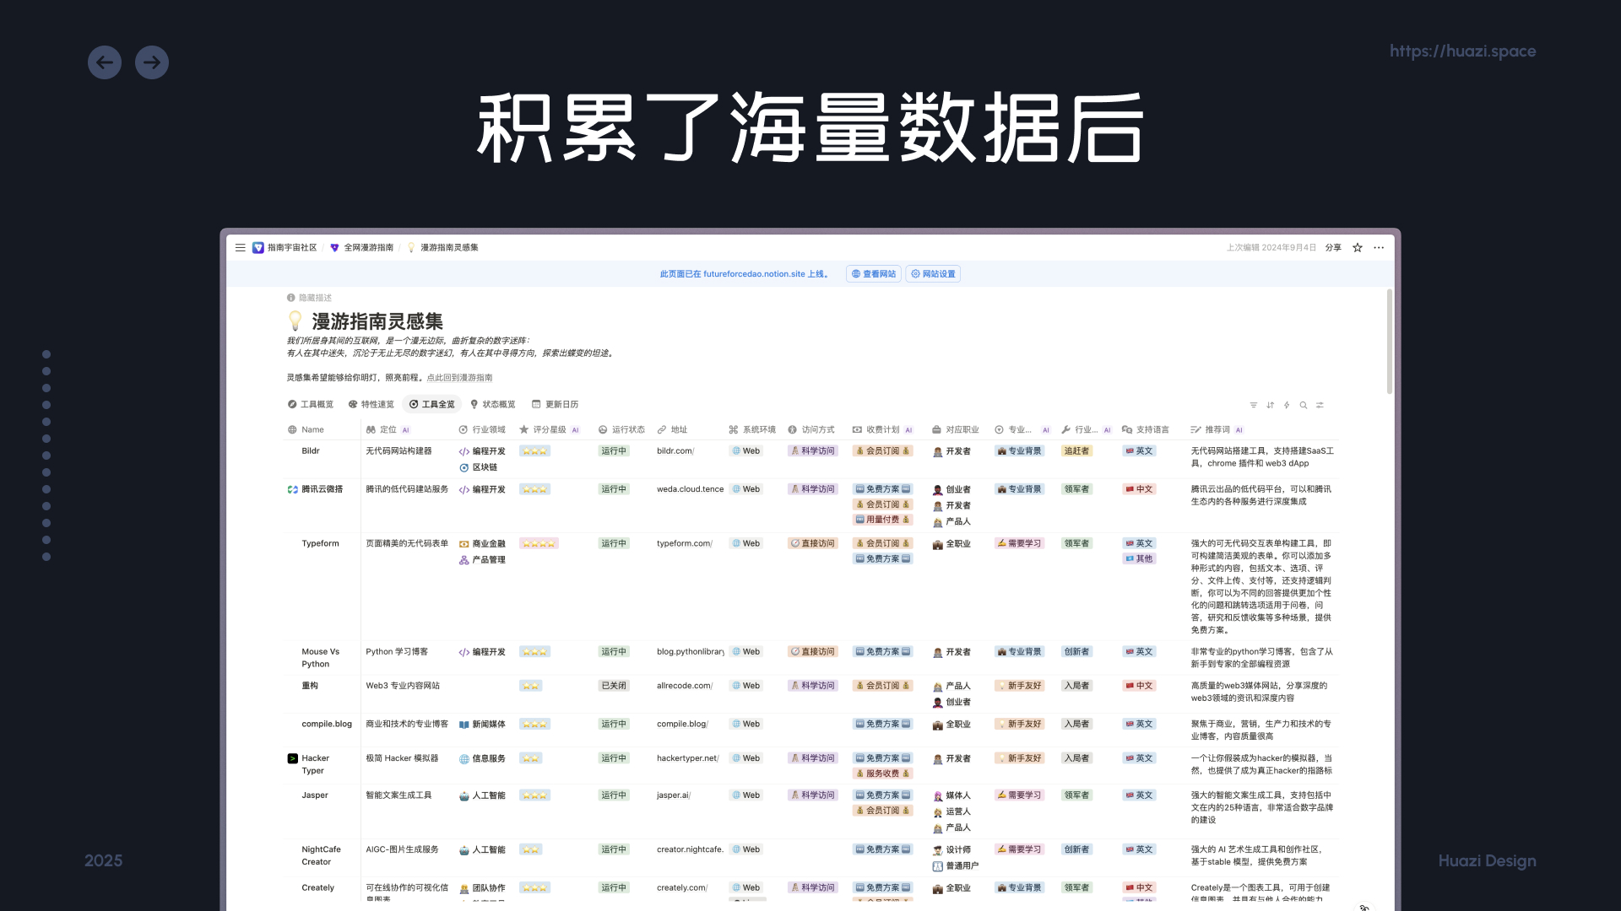Open view settings sliders icon
The width and height of the screenshot is (1621, 911).
pos(1320,406)
